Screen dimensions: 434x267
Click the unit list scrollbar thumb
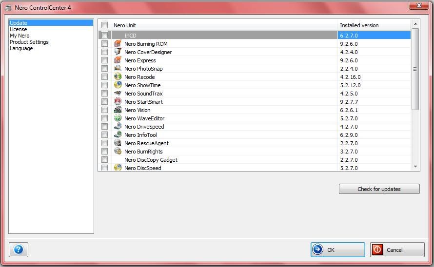coord(415,69)
